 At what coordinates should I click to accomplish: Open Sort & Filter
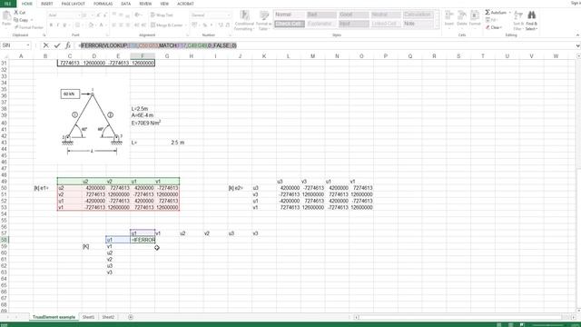pyautogui.click(x=518, y=20)
